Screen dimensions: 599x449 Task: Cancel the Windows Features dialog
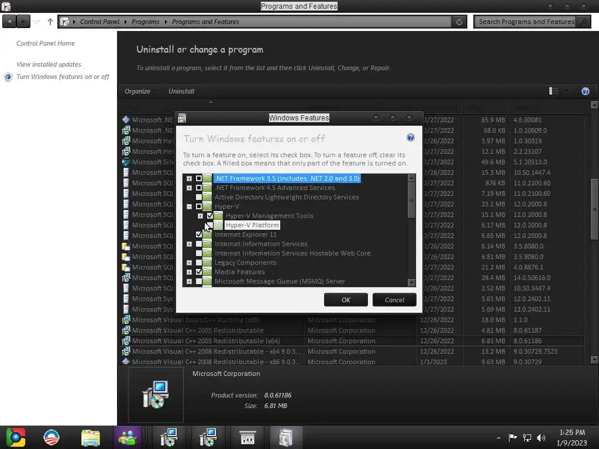click(x=394, y=300)
